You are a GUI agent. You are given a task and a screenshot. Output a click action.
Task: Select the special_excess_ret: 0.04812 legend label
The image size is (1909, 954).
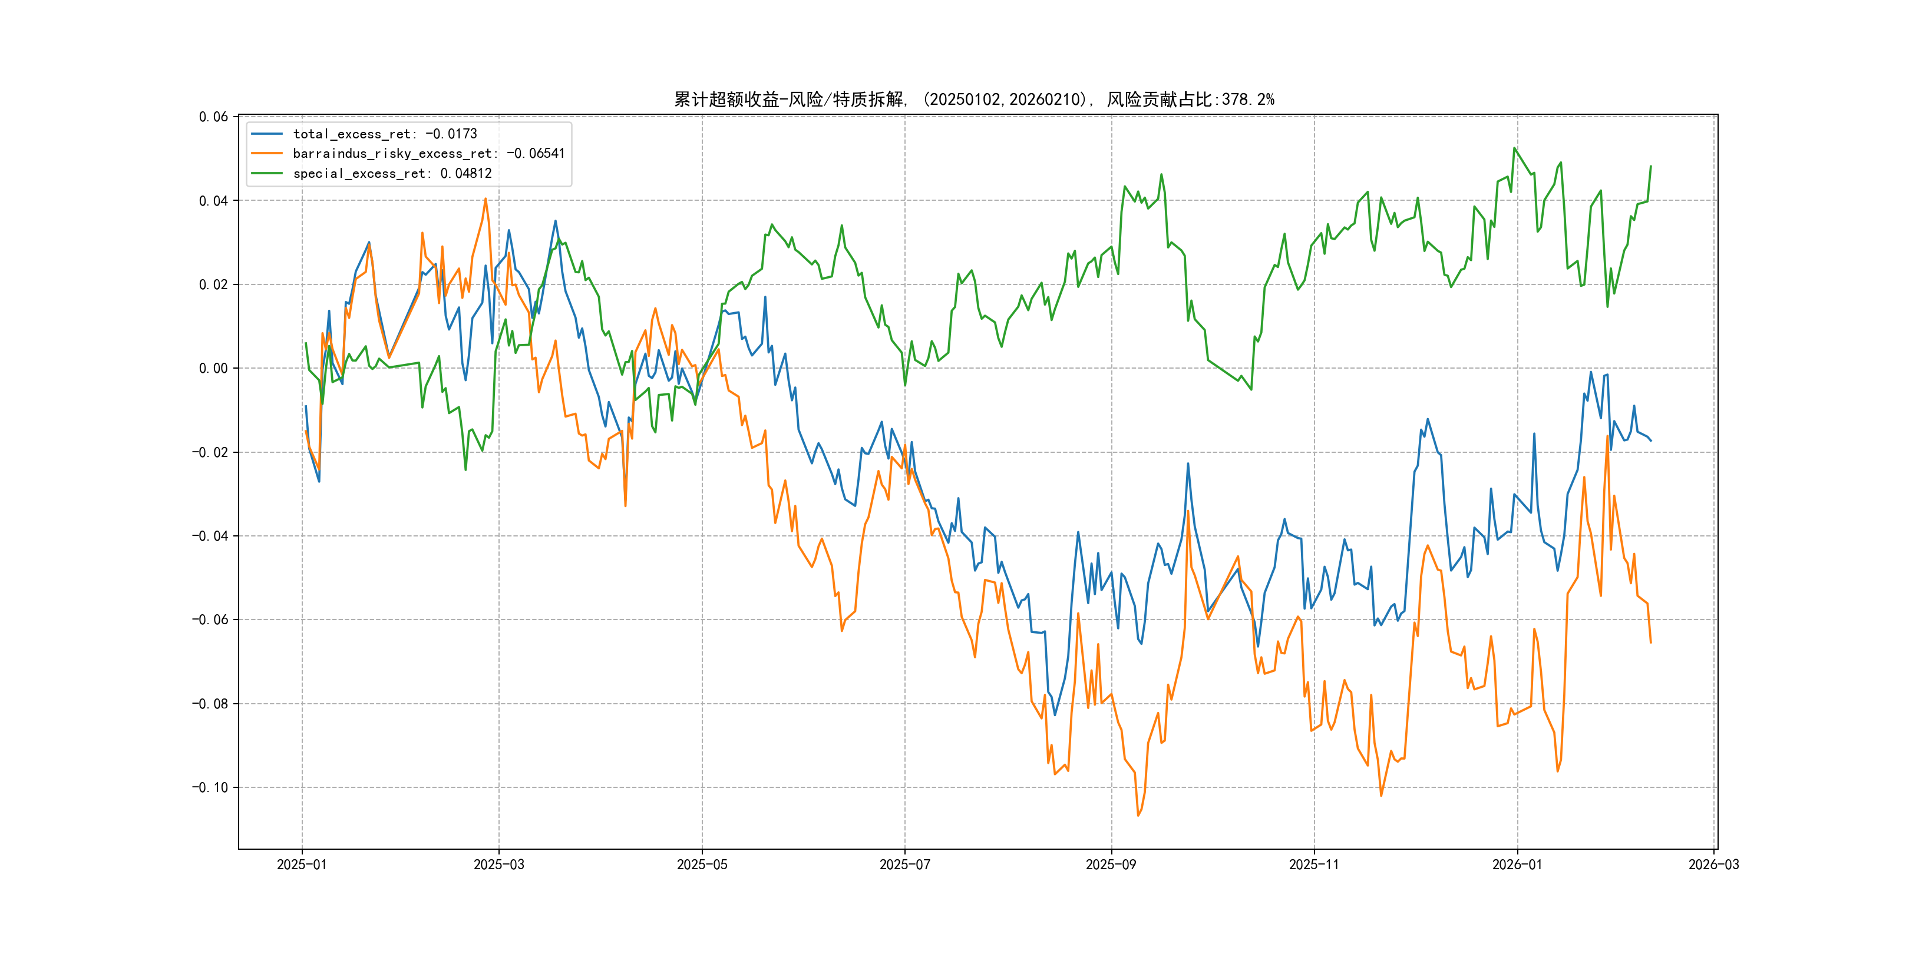(392, 173)
